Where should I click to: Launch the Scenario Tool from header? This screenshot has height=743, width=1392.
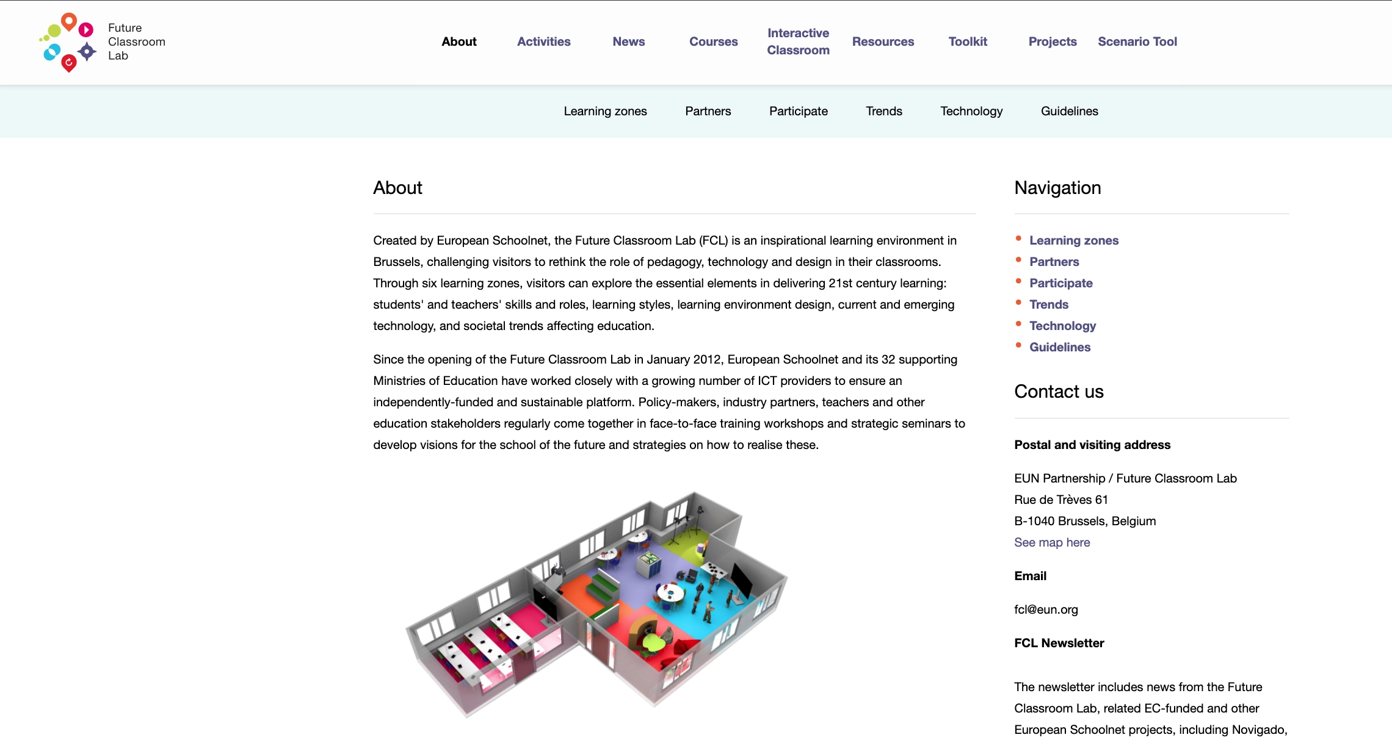[1137, 41]
